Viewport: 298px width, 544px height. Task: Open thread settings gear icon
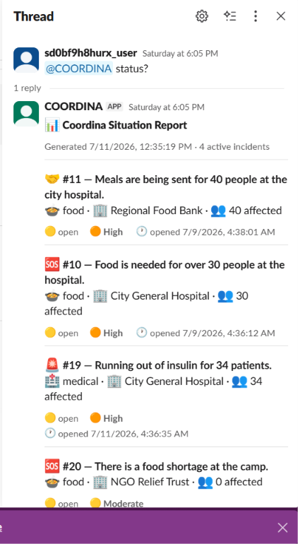[201, 16]
